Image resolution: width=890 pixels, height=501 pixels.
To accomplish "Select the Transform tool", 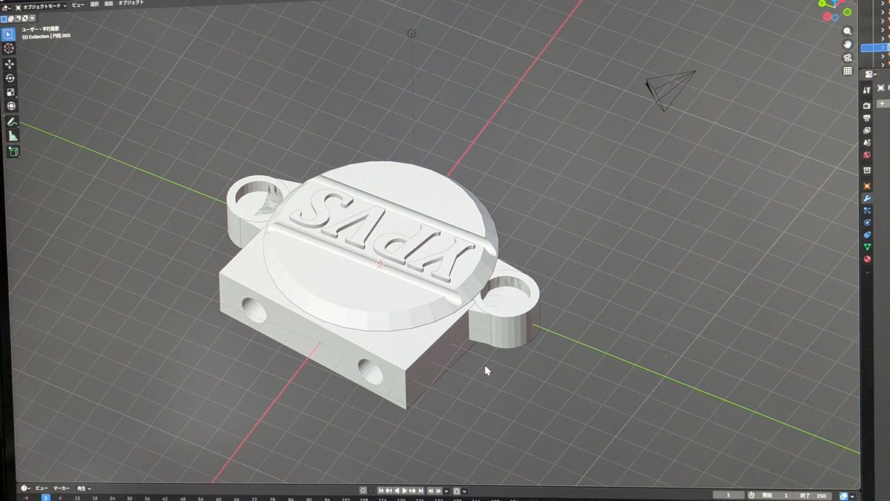I will (x=11, y=106).
